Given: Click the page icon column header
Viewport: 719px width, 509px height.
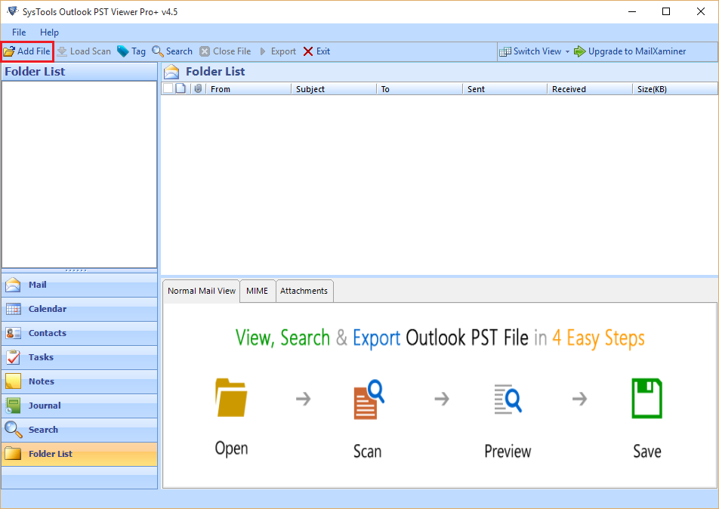Looking at the screenshot, I should click(181, 88).
